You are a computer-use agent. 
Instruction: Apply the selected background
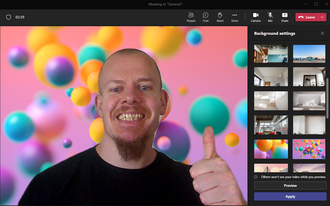tap(290, 196)
